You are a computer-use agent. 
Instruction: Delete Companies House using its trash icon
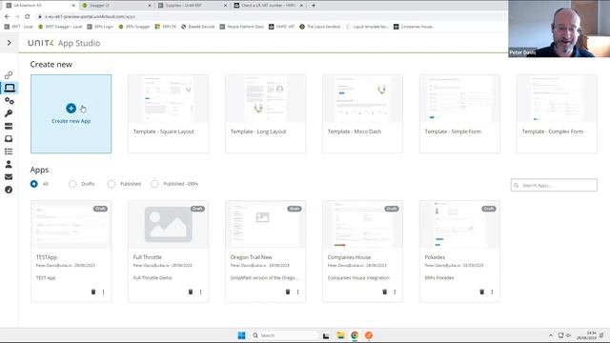pyautogui.click(x=385, y=292)
